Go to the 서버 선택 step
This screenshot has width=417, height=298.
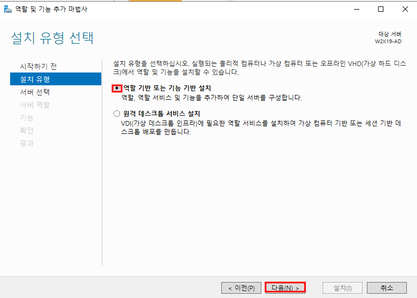coord(35,92)
